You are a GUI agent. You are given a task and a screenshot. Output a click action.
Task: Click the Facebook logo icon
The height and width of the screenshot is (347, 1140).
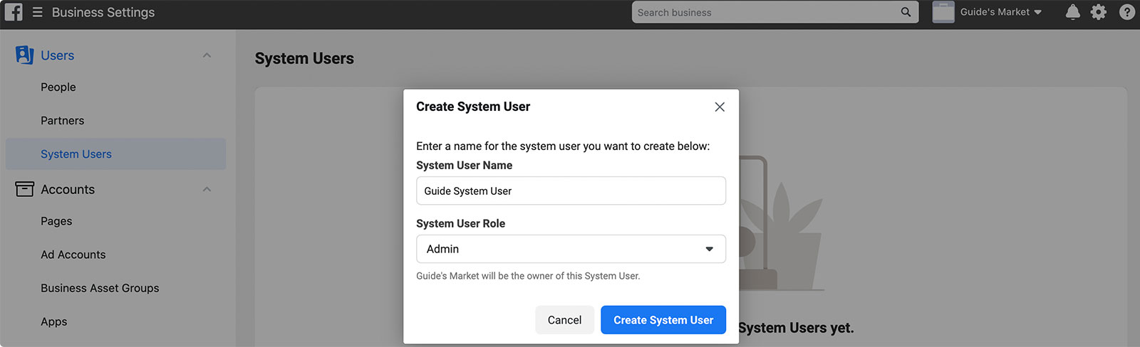(14, 12)
